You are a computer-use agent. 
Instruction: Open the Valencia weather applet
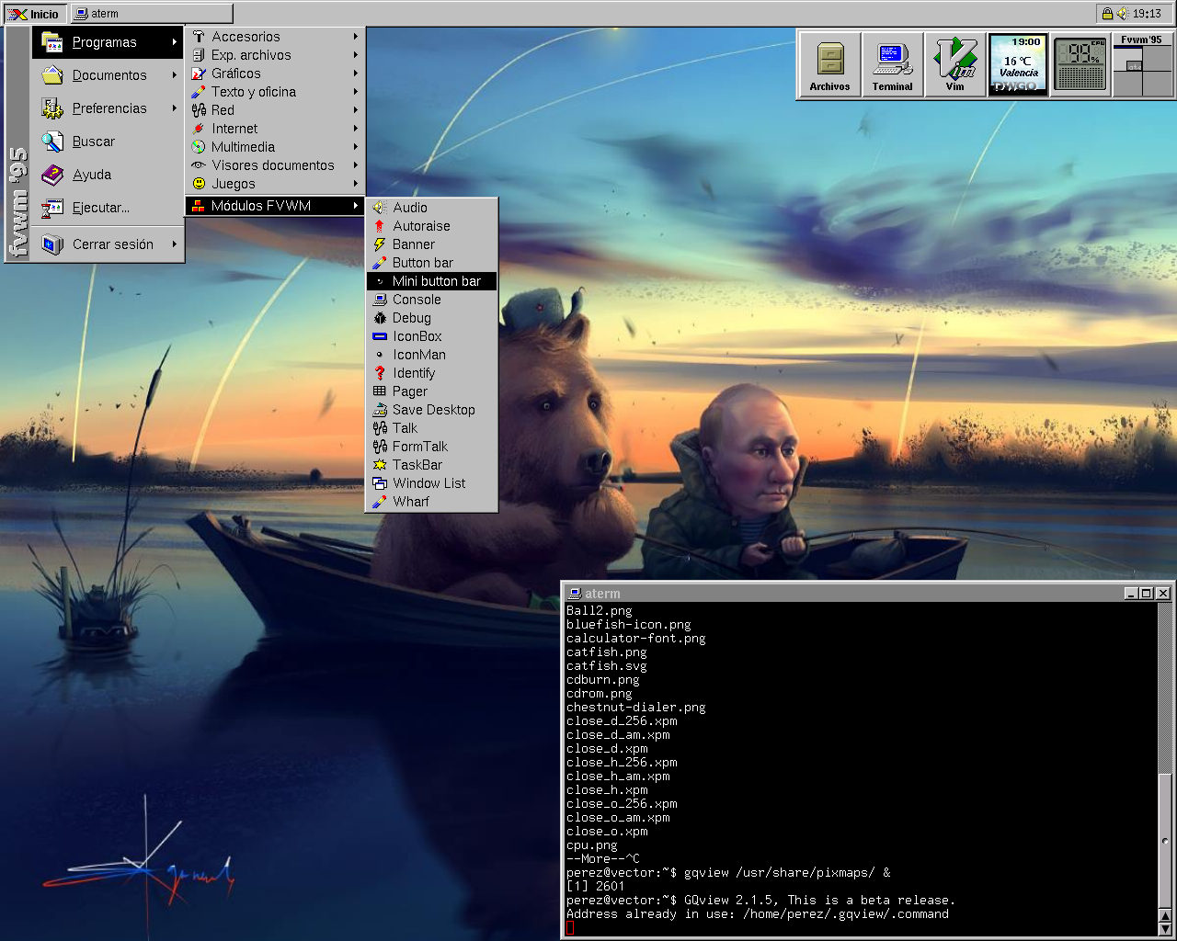pyautogui.click(x=1018, y=64)
